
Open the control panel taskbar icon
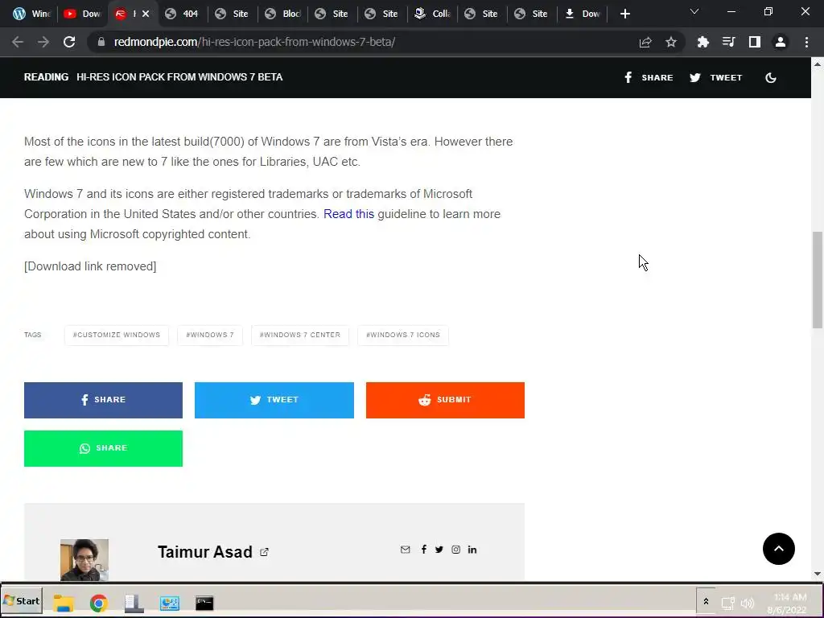pos(169,602)
